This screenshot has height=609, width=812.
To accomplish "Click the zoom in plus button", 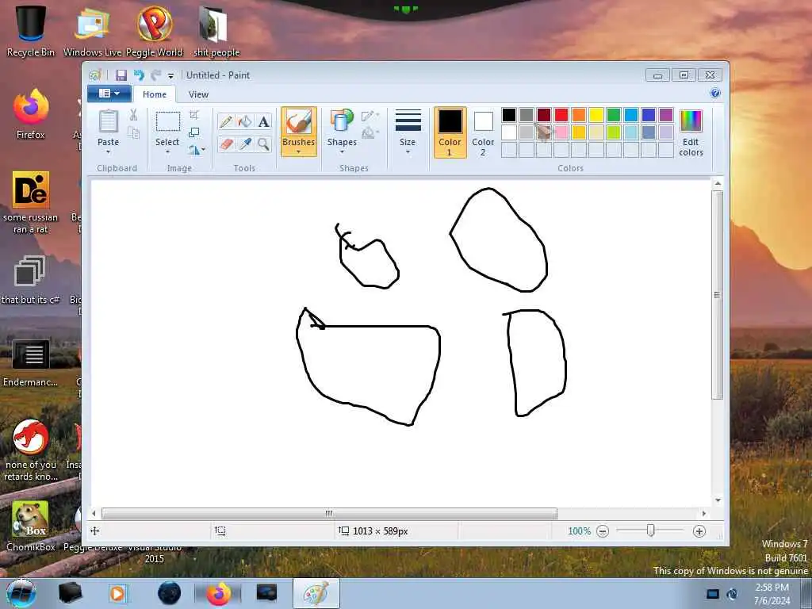I will click(699, 531).
